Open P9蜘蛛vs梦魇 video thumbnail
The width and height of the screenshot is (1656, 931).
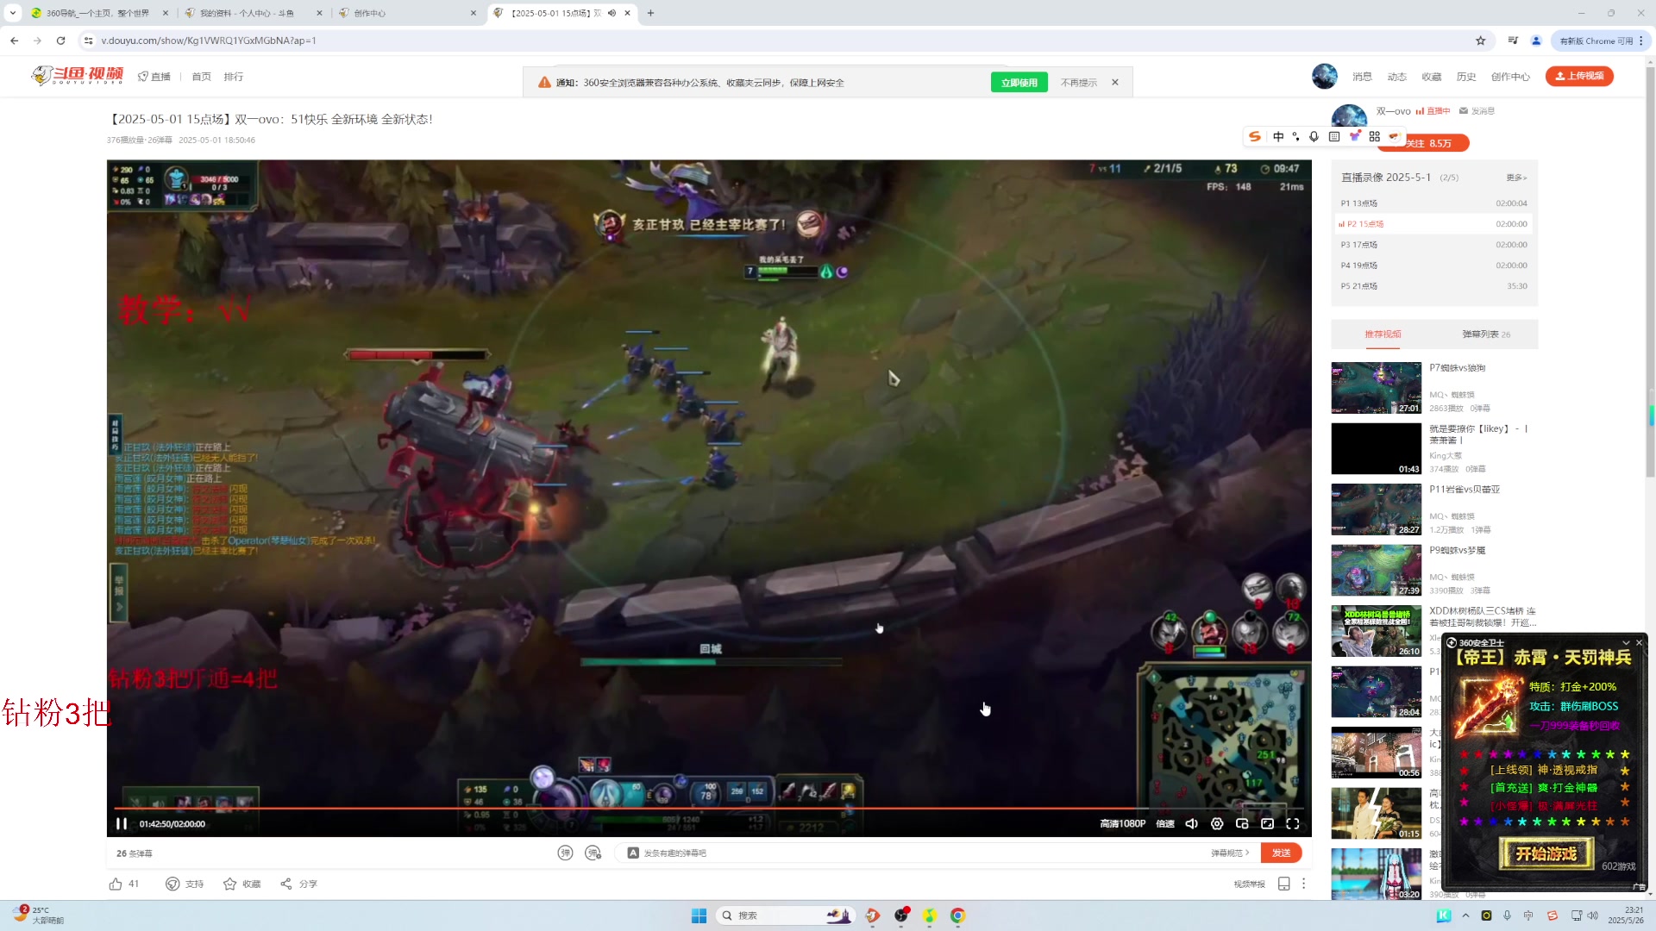click(x=1376, y=570)
